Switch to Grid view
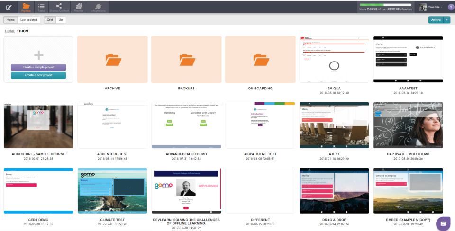Viewport: 455px width, 231px height. 50,20
